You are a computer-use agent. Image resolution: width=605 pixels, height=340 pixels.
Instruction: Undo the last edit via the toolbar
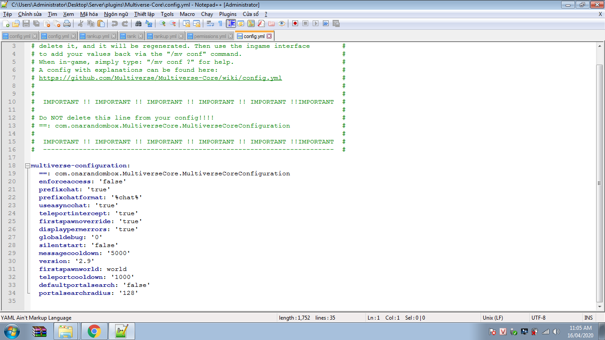tap(115, 23)
